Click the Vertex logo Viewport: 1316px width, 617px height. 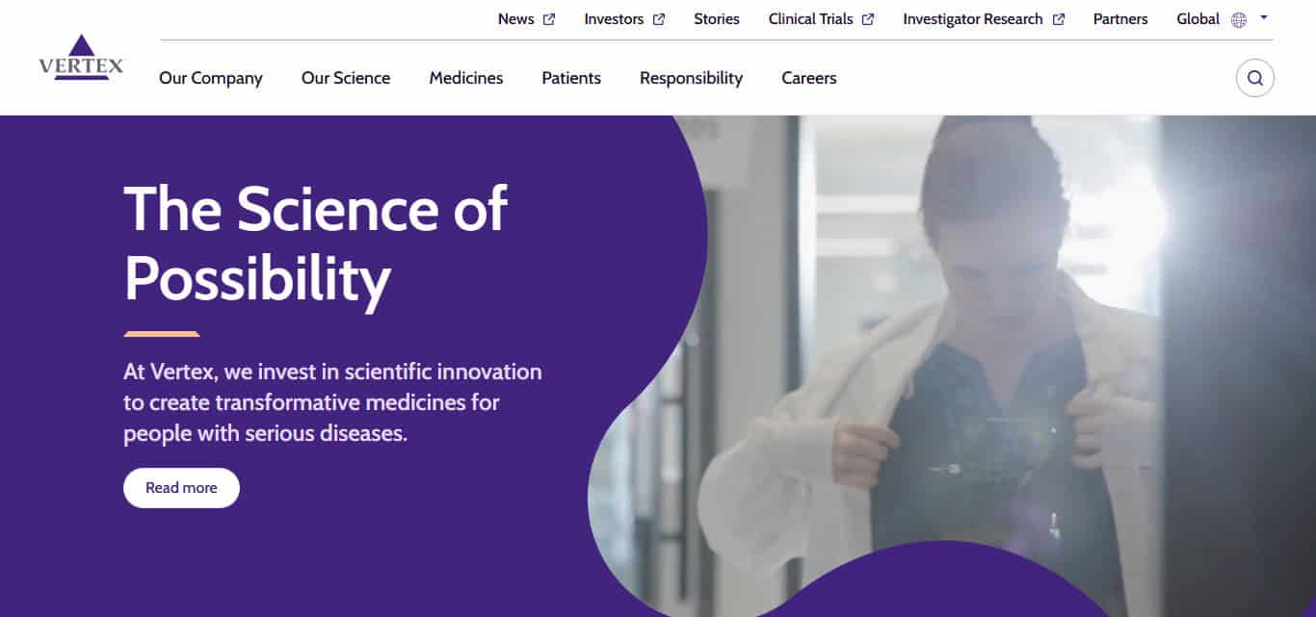[81, 58]
